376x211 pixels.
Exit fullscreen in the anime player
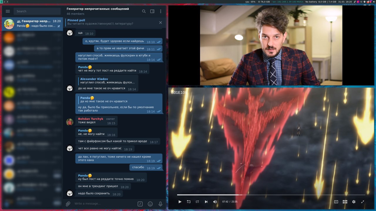[362, 202]
